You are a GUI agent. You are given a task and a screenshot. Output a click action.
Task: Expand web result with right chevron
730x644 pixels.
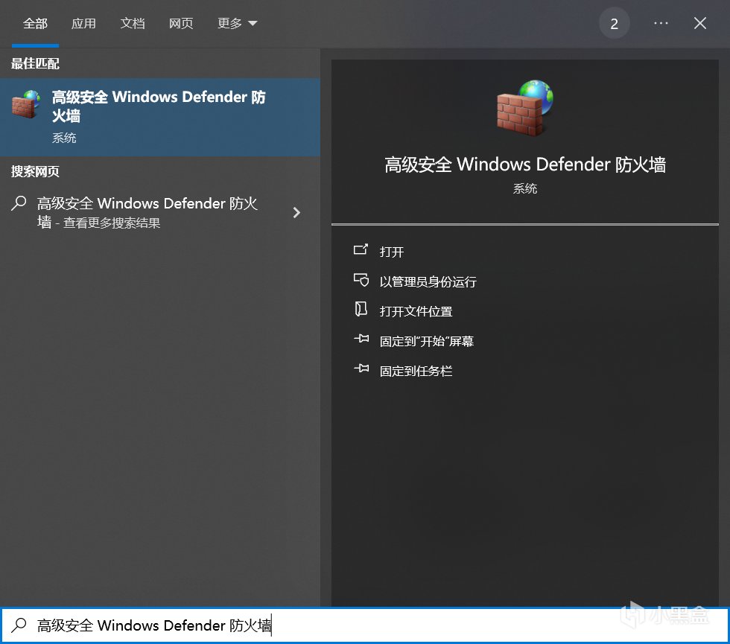click(x=296, y=213)
